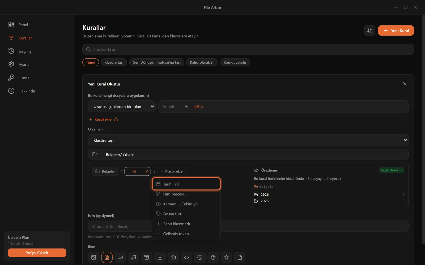Remove the Yıl folder token
Image resolution: width=425 pixels, height=265 pixels.
point(147,171)
